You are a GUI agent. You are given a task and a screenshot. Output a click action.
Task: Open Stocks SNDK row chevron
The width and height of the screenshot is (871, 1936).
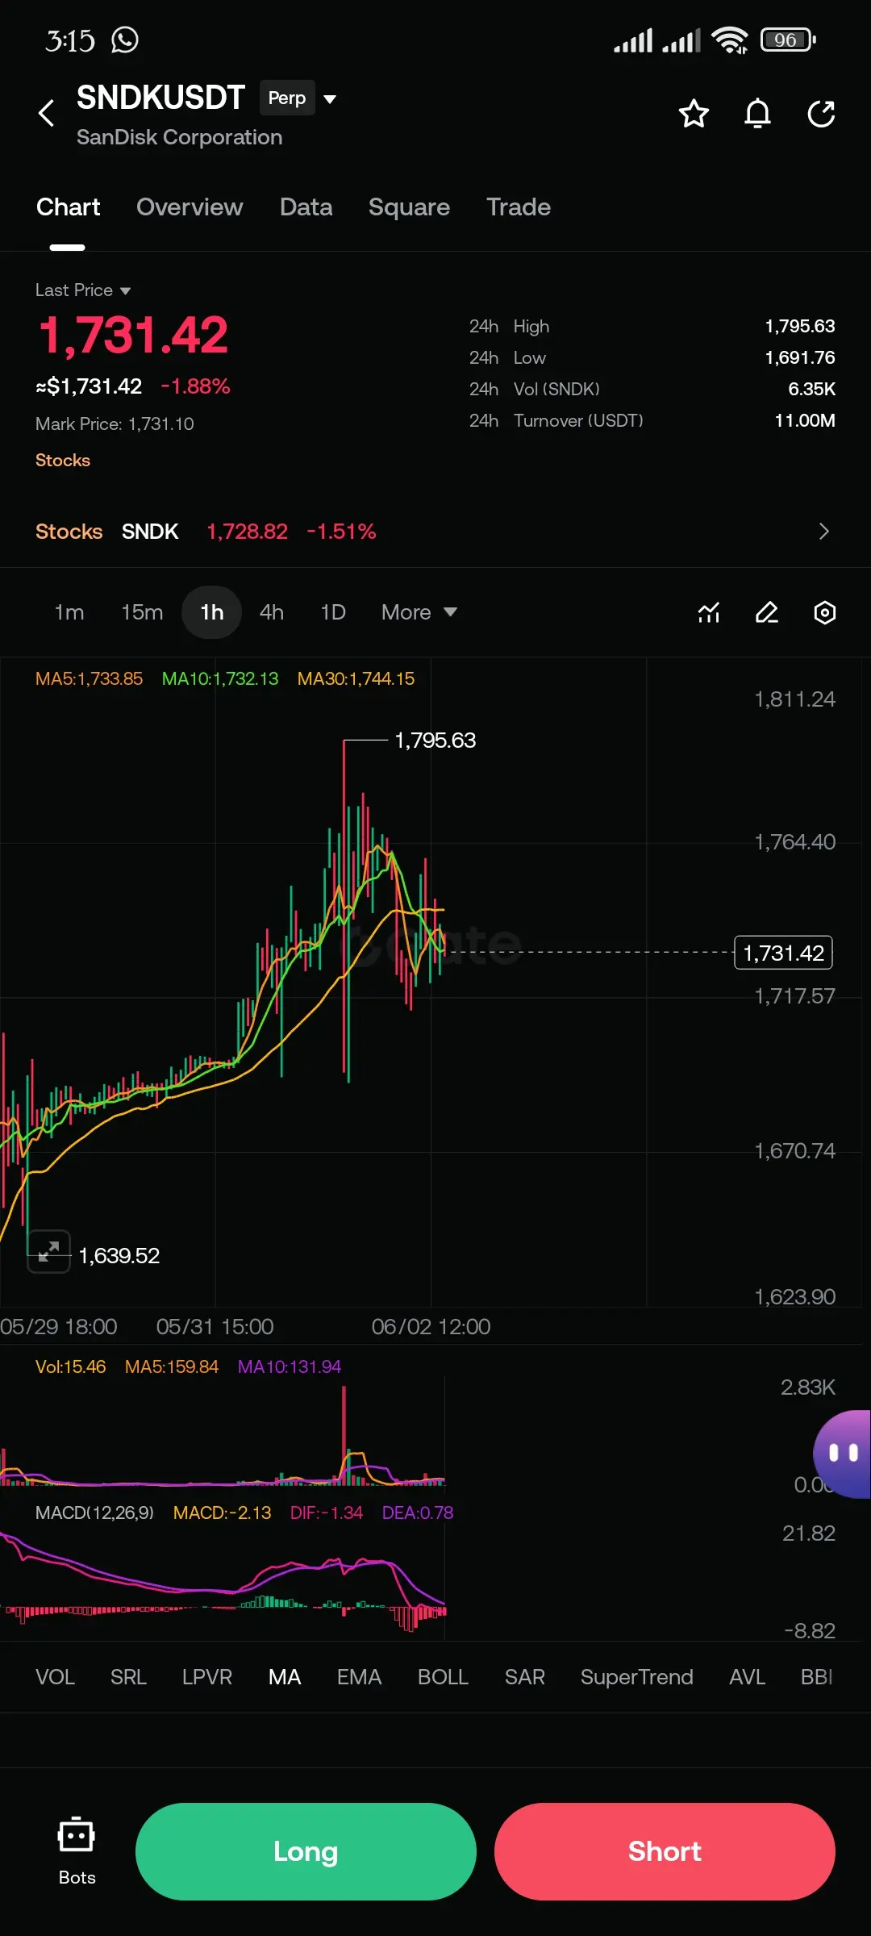coord(823,532)
